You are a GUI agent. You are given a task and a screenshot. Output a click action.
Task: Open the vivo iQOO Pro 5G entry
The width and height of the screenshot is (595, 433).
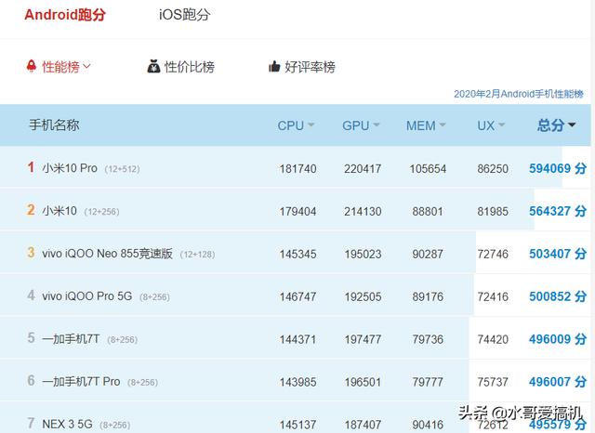tap(87, 296)
